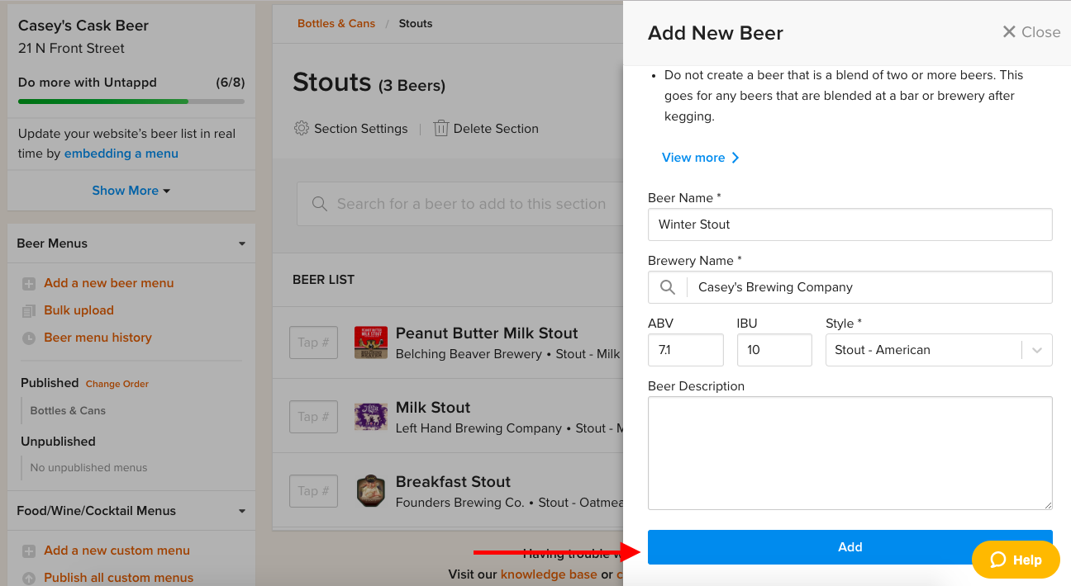Image resolution: width=1071 pixels, height=586 pixels.
Task: Click the Publish all custom menus arrow icon
Action: (29, 579)
